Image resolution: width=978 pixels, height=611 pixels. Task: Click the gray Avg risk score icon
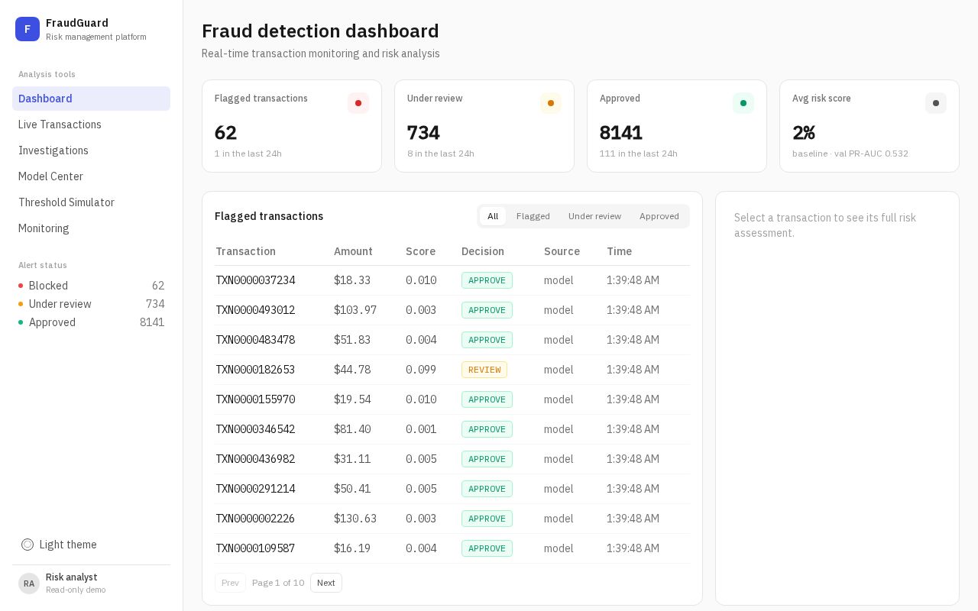tap(936, 103)
